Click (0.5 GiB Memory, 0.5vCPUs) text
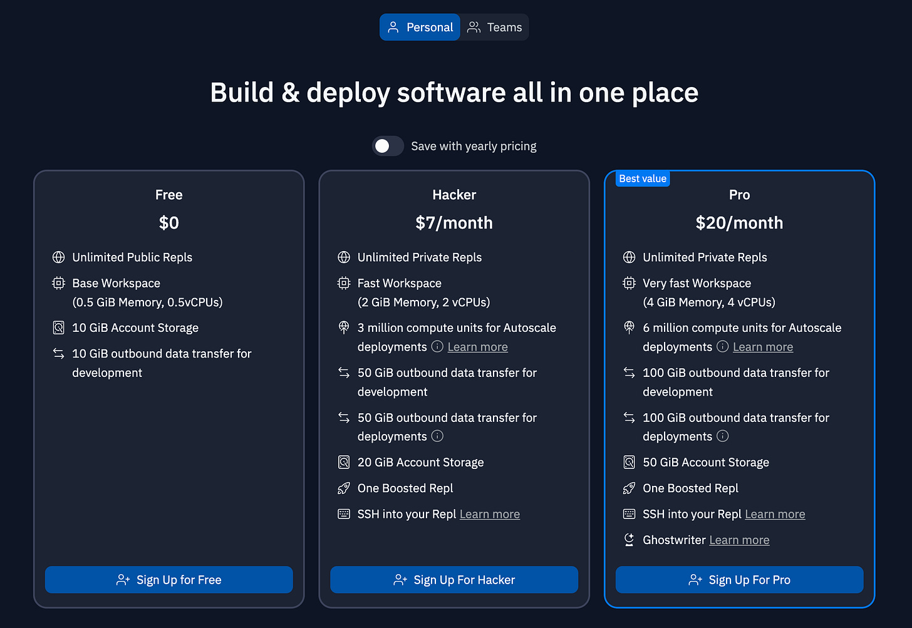The height and width of the screenshot is (628, 912). click(x=147, y=302)
